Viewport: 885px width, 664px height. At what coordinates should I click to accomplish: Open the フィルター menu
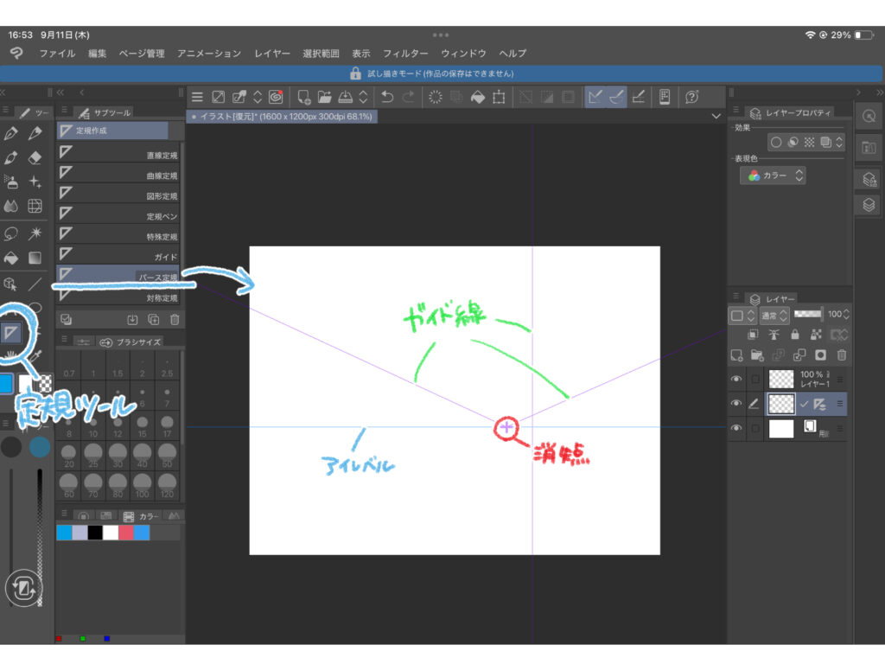405,54
